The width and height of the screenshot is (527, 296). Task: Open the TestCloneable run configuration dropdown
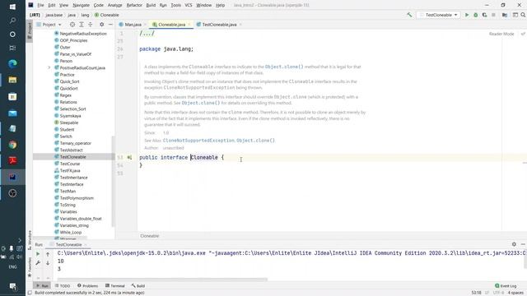[439, 15]
